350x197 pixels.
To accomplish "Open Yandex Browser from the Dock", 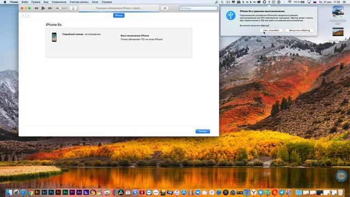I will (254, 192).
